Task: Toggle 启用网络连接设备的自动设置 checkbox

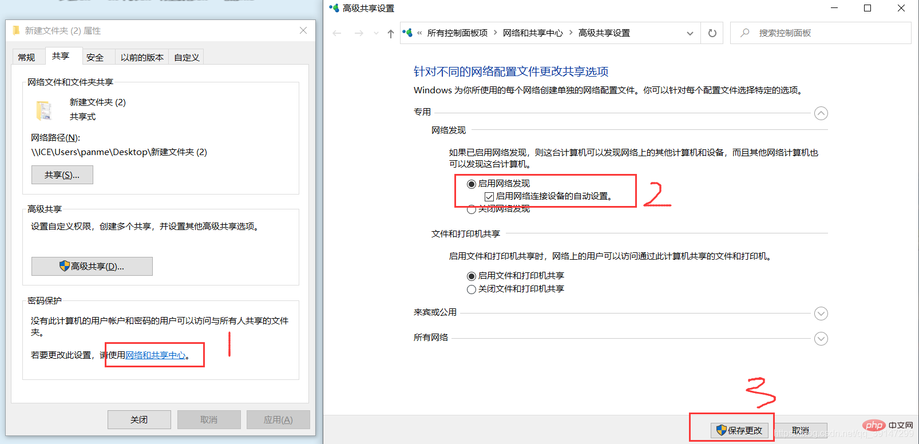Action: (x=489, y=196)
